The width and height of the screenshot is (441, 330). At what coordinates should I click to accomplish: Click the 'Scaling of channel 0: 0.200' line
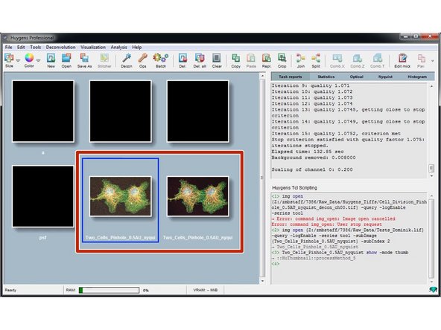click(312, 169)
